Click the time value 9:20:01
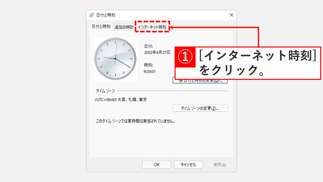323x182 pixels. point(150,72)
